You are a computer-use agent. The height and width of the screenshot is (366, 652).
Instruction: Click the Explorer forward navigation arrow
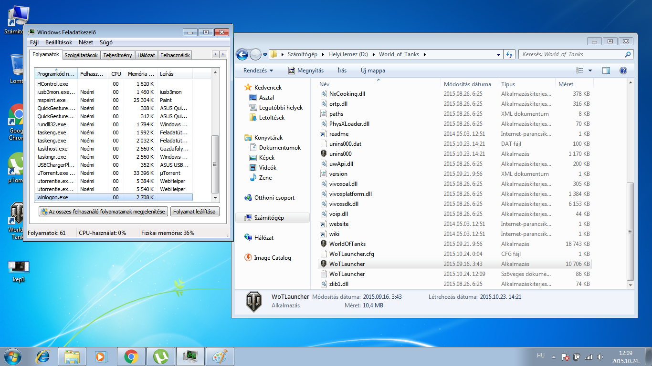tap(255, 54)
